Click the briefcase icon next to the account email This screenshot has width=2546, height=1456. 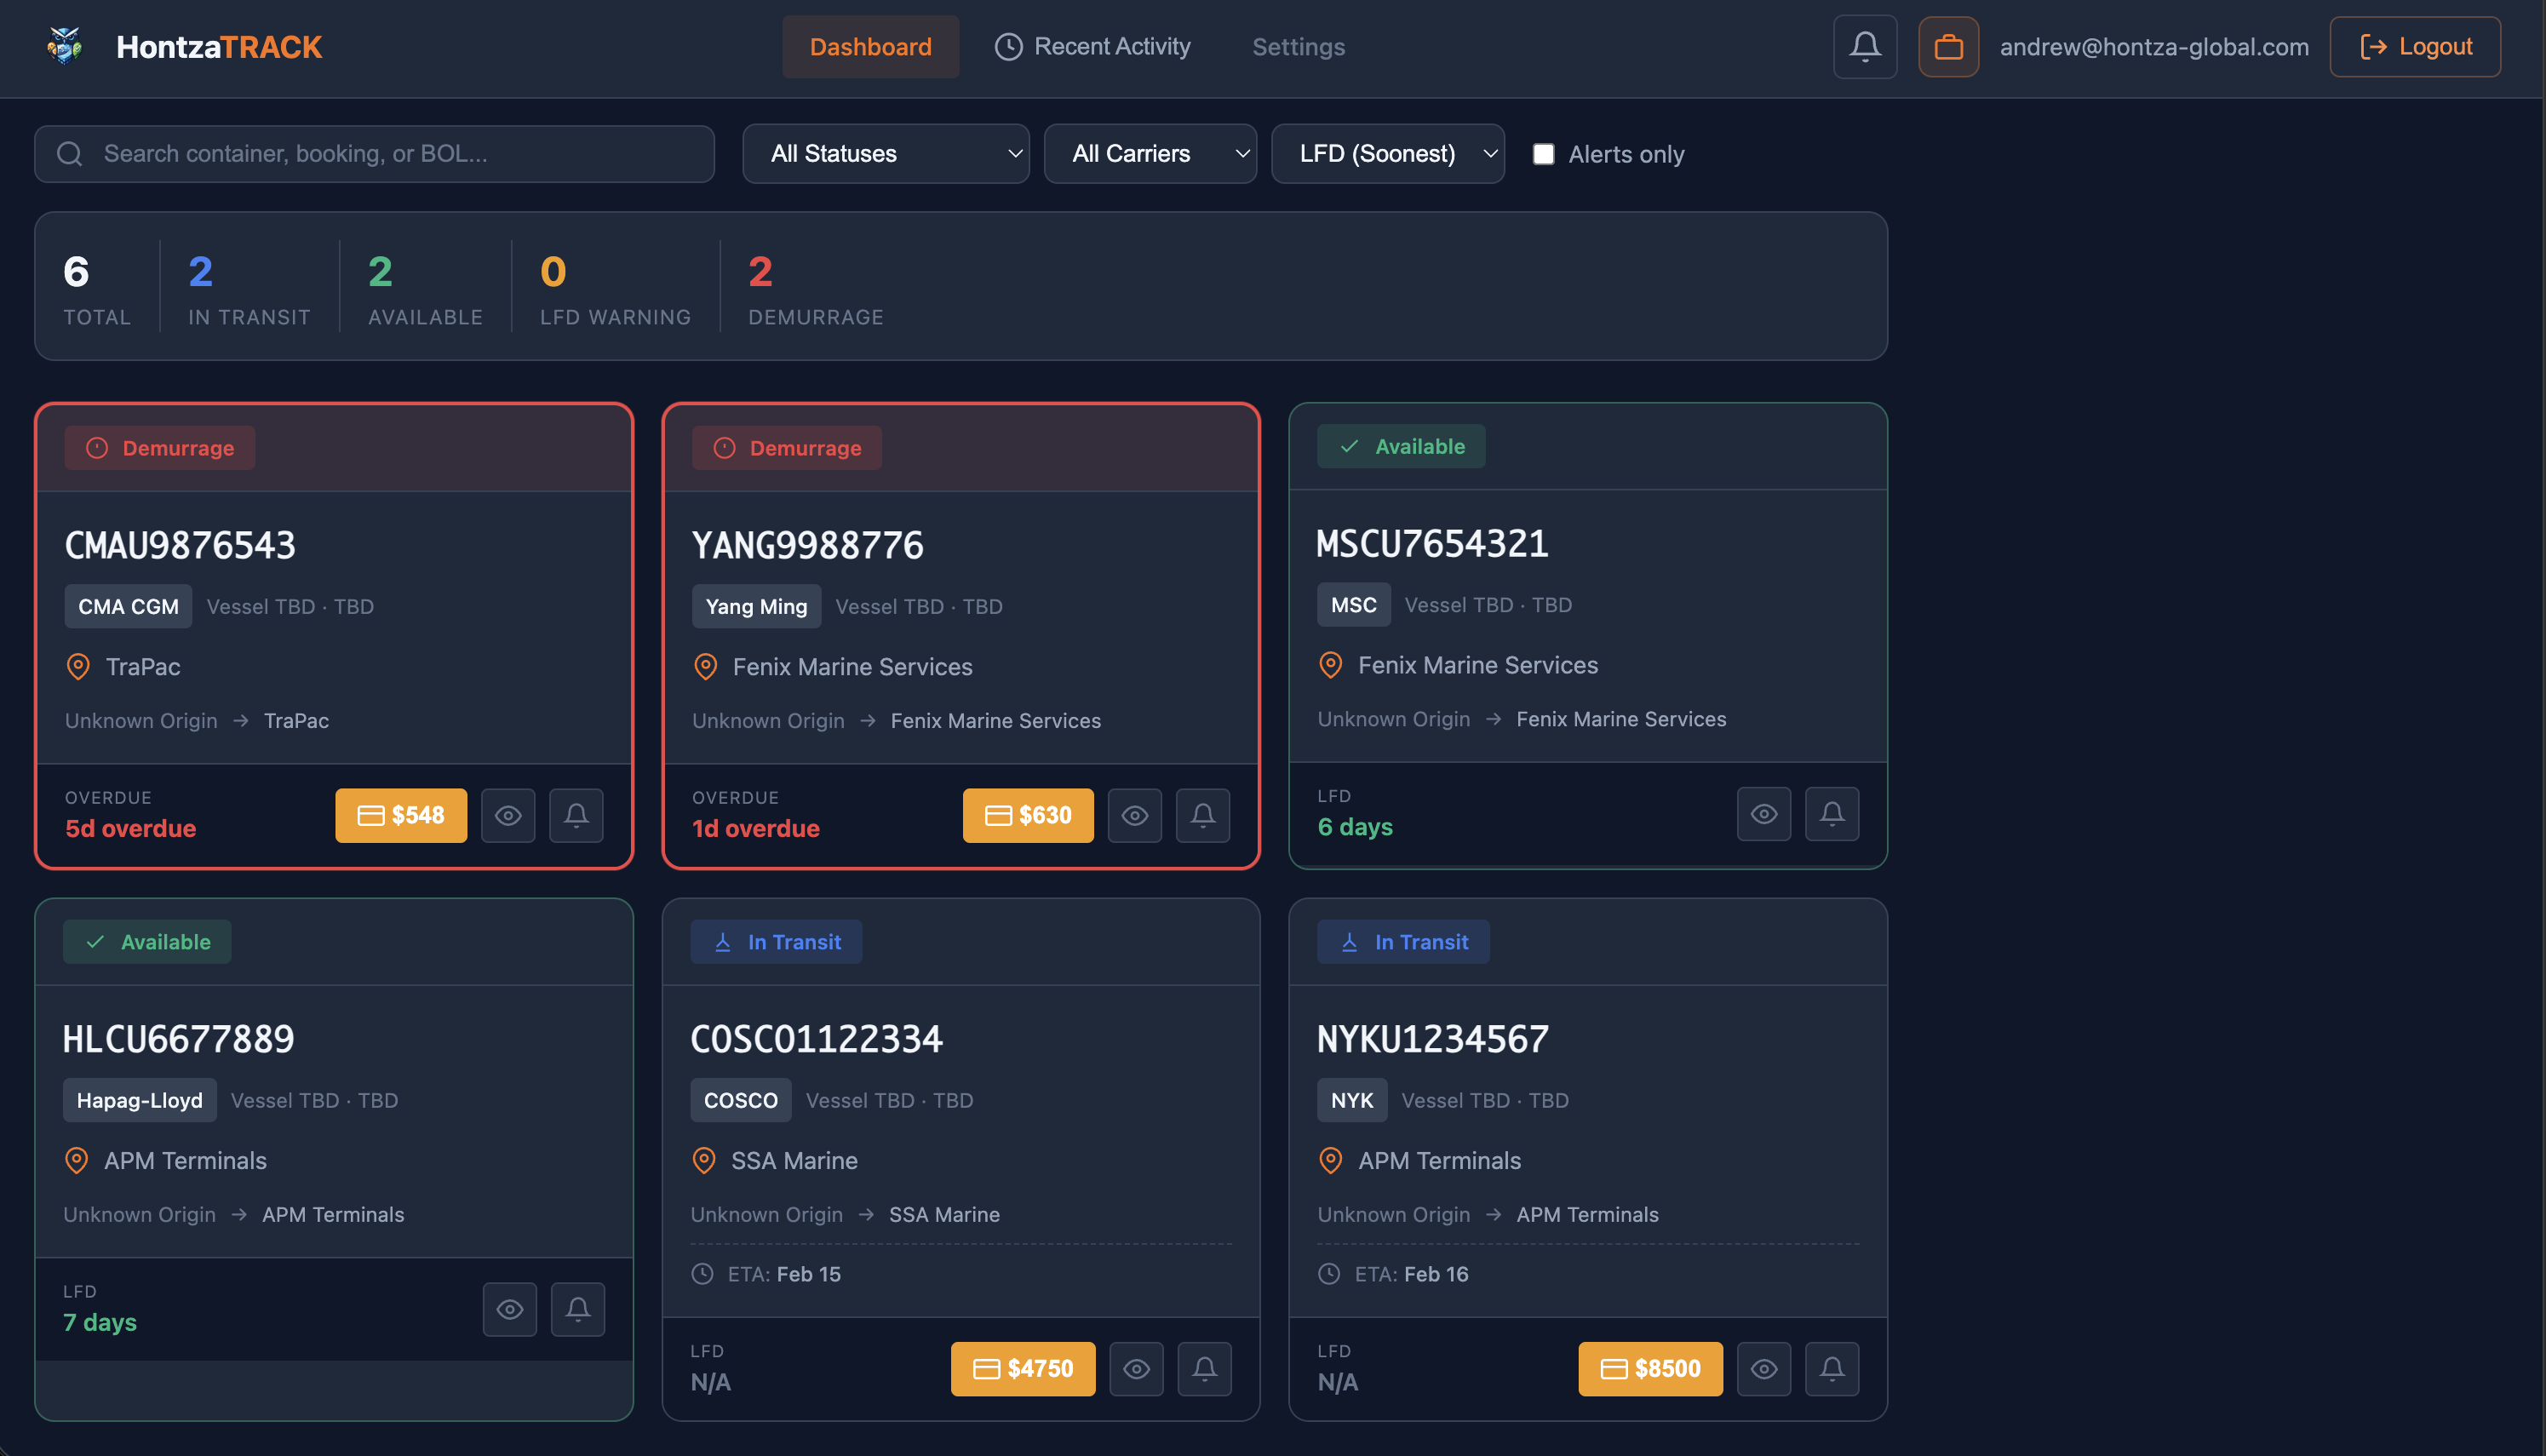[x=1948, y=46]
